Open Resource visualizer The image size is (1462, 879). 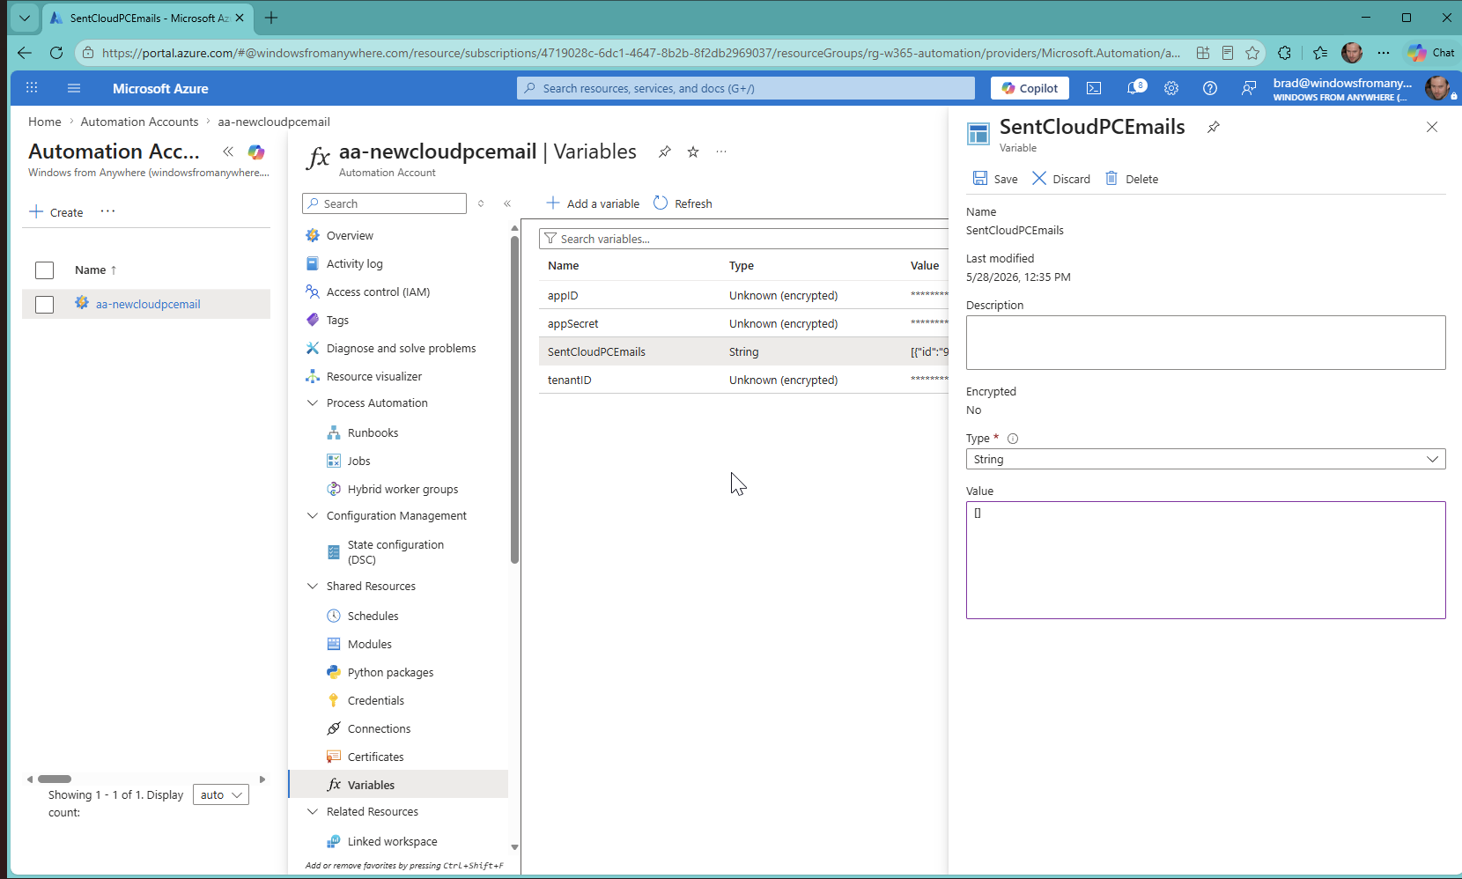tap(373, 376)
